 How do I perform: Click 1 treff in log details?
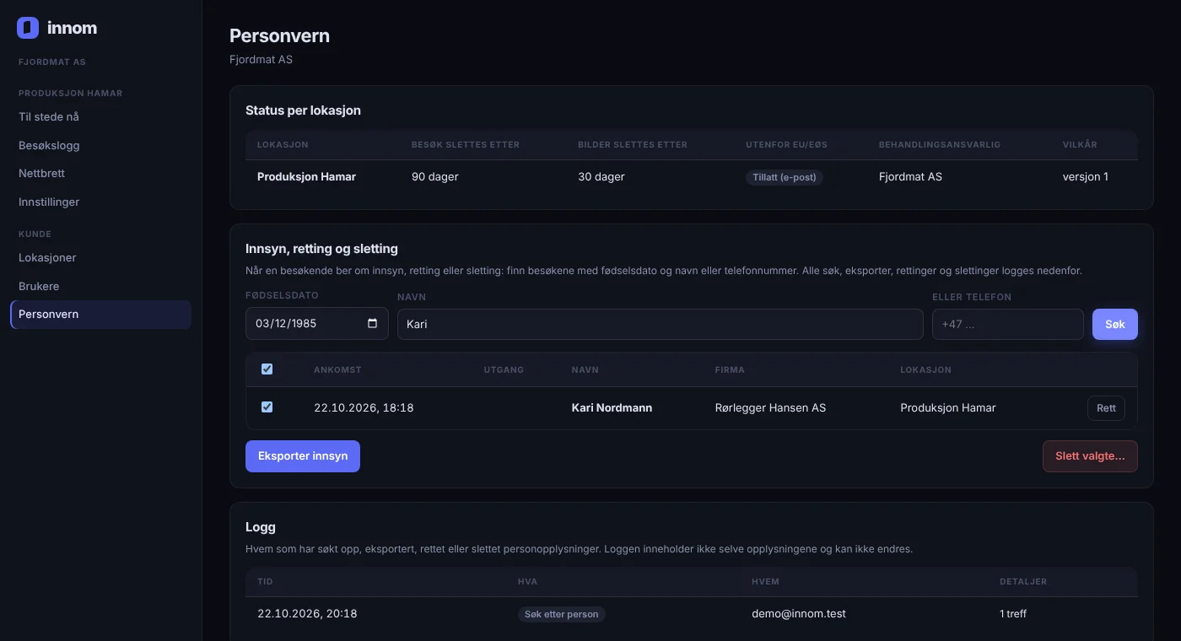click(x=1013, y=613)
